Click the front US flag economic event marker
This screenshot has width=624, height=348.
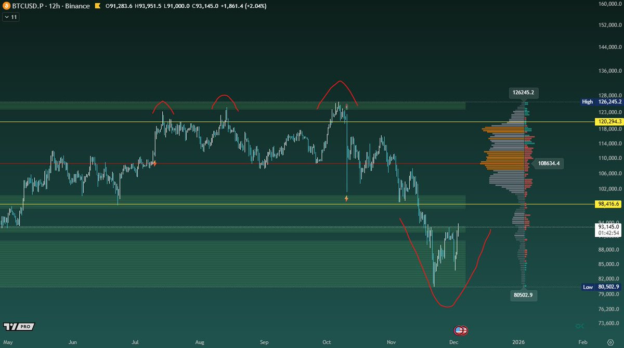coord(459,330)
